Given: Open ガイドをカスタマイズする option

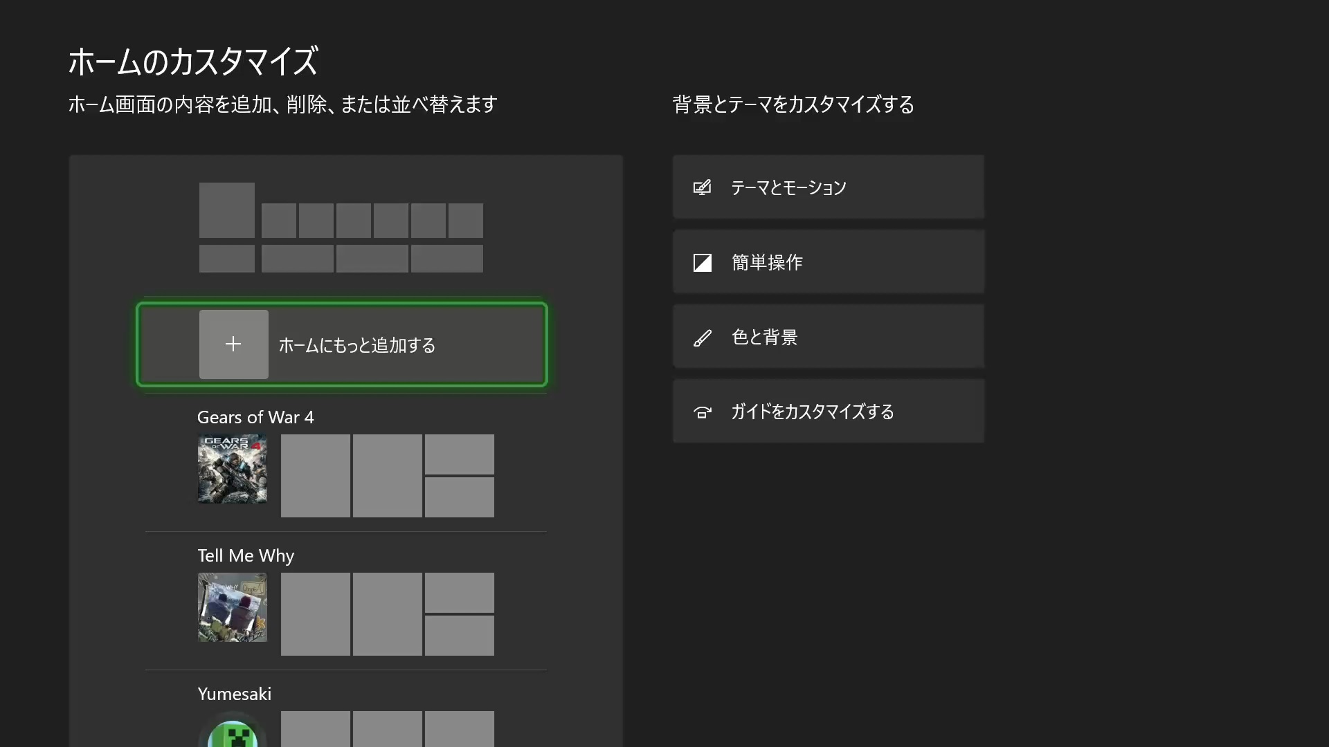Looking at the screenshot, I should (812, 412).
